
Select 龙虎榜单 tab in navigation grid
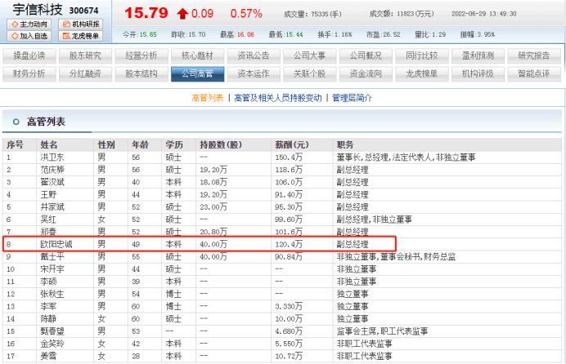coord(421,73)
